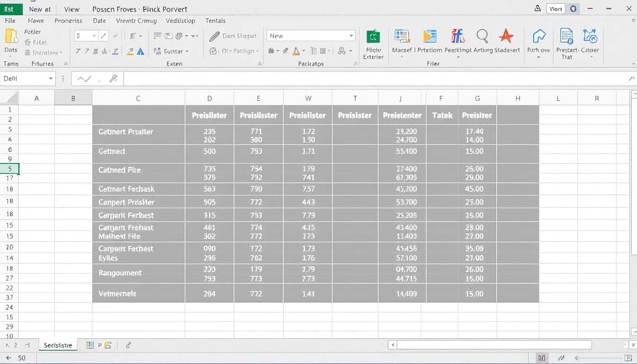This screenshot has width=637, height=364.
Task: Open the Vedtistiop tab
Action: [181, 21]
